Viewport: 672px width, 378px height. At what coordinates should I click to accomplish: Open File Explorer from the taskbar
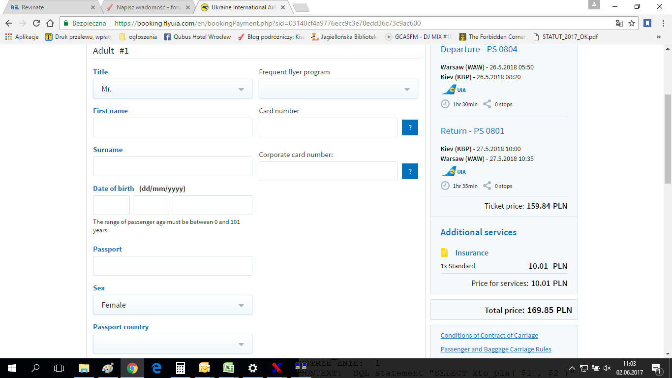tap(84, 368)
